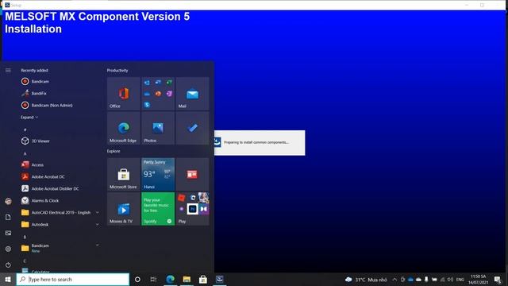Screen dimensions: 508x286
Task: Open the clock and date flyout
Action: pos(478,280)
